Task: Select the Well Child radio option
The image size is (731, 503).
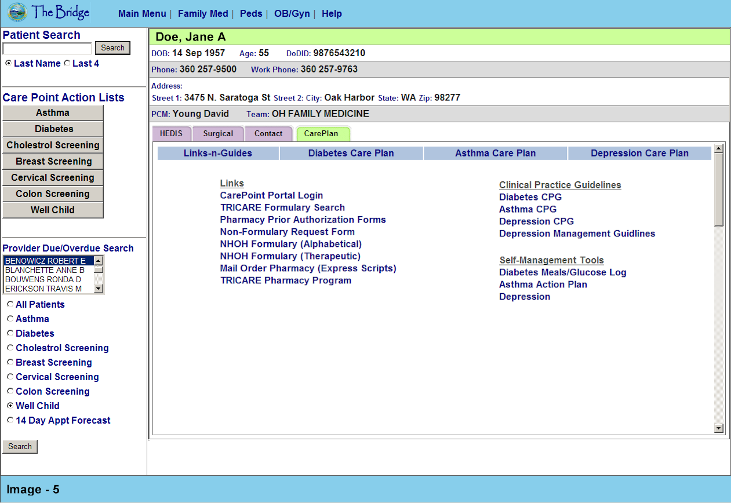Action: click(10, 406)
